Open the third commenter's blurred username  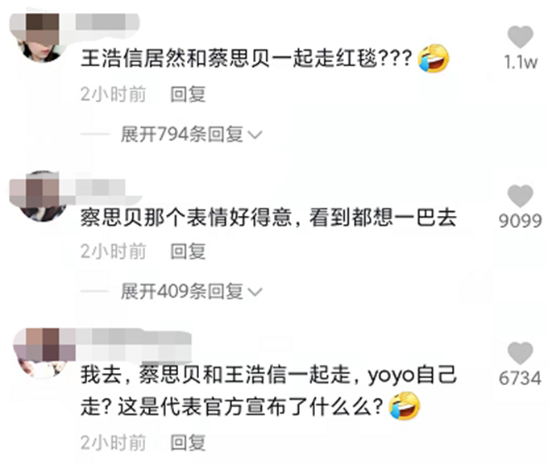coord(133,345)
